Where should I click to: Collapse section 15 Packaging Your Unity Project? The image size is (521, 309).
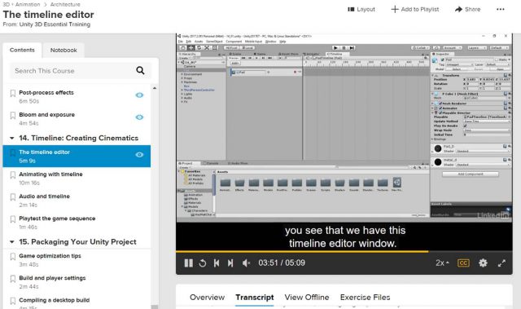(12, 242)
